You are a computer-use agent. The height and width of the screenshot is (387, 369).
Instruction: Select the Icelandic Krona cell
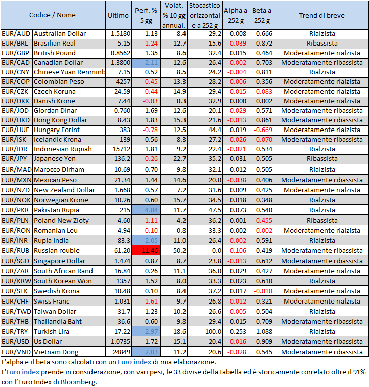point(69,140)
